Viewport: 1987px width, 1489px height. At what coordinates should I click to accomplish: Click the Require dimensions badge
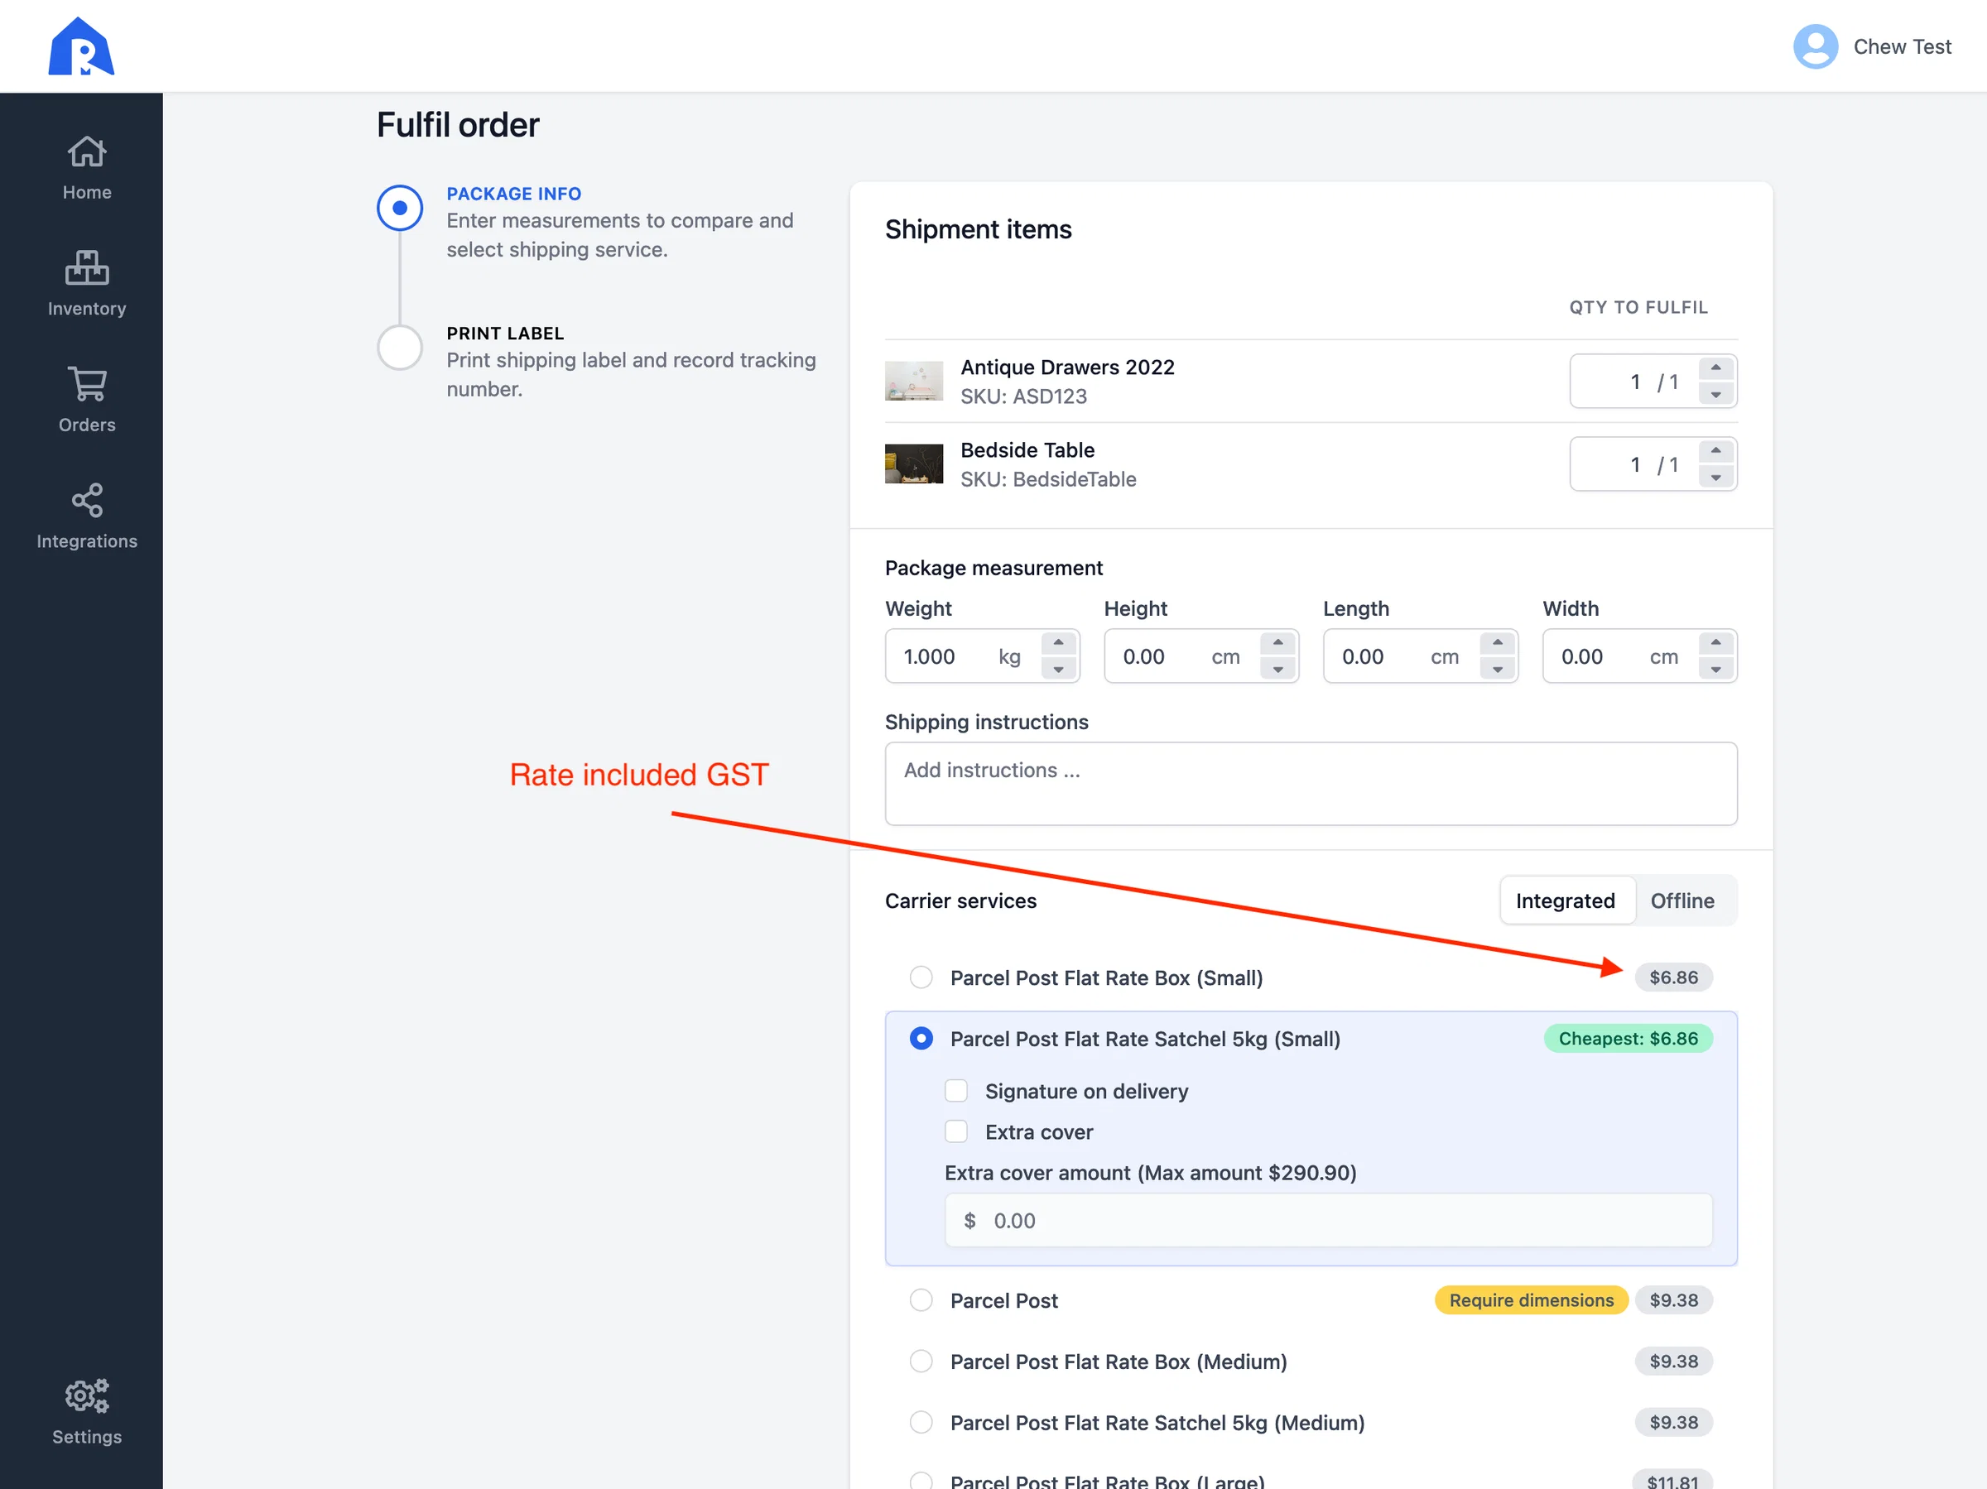[x=1531, y=1299]
